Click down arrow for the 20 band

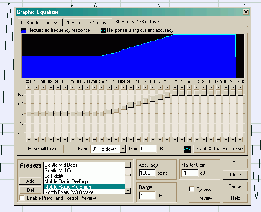tap(233, 140)
